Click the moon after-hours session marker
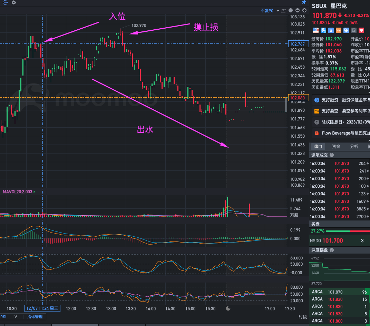Viewport: 370px width, 326px height. point(228,308)
